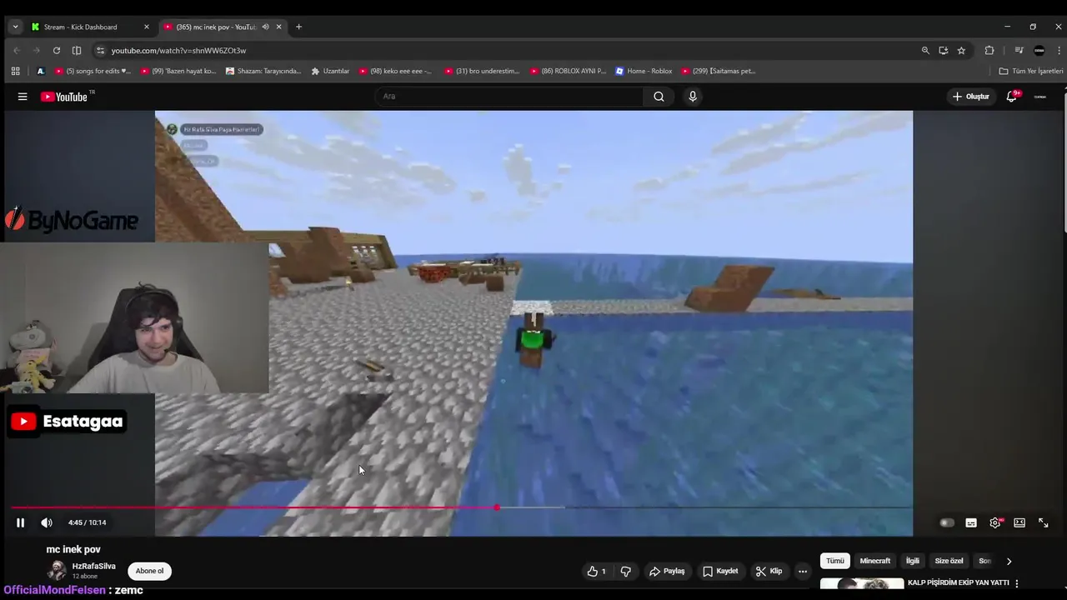Open browser media control icon

click(1019, 50)
